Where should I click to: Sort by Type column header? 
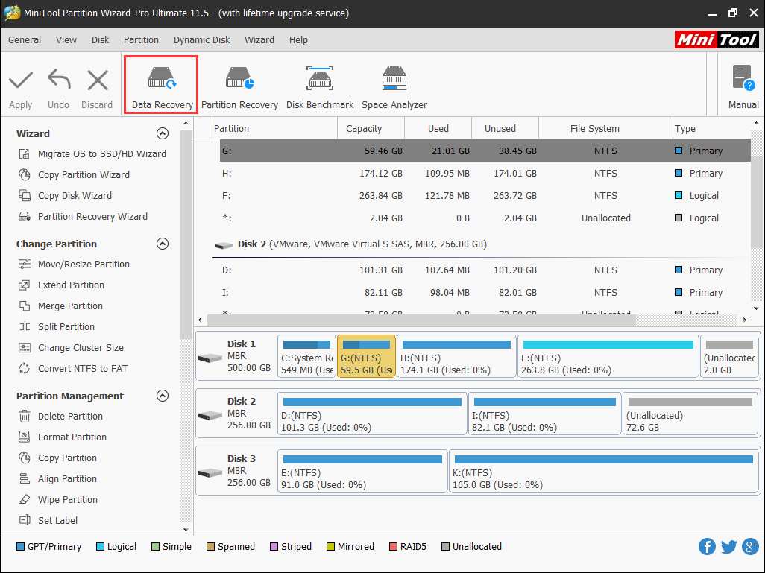click(711, 129)
